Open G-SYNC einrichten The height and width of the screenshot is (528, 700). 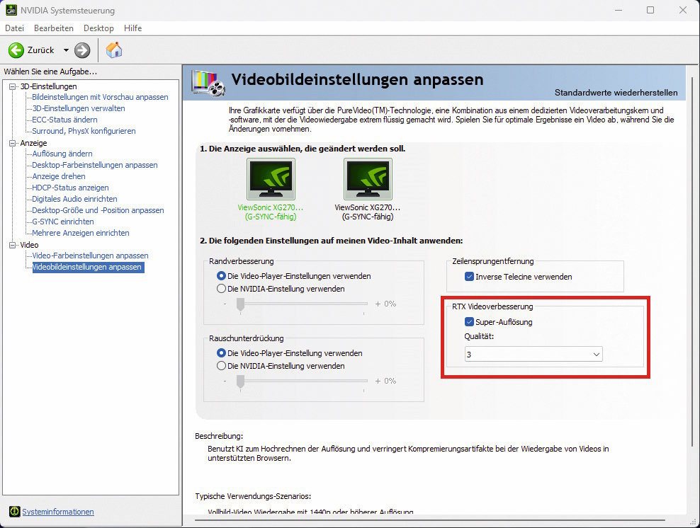point(63,222)
